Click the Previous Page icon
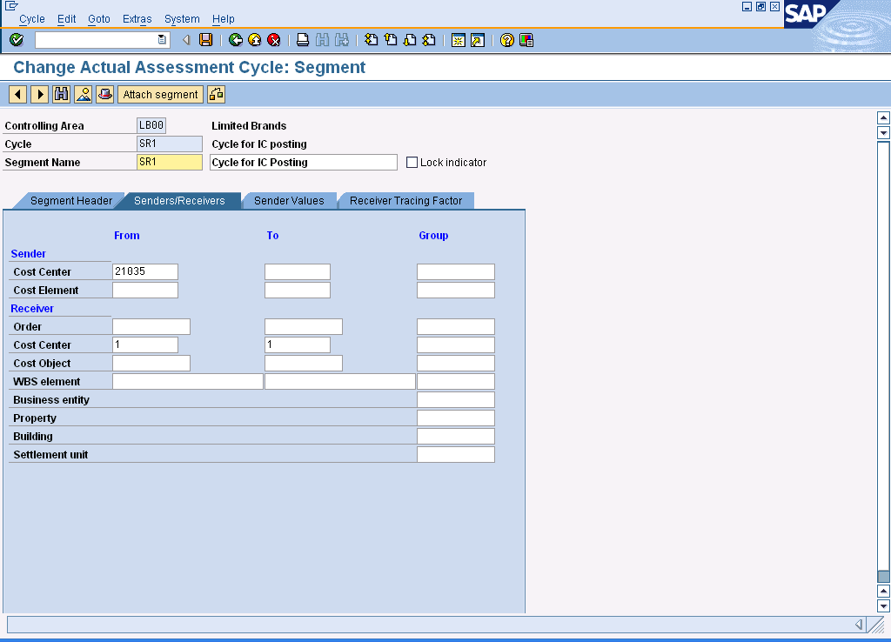This screenshot has width=891, height=642. point(391,40)
